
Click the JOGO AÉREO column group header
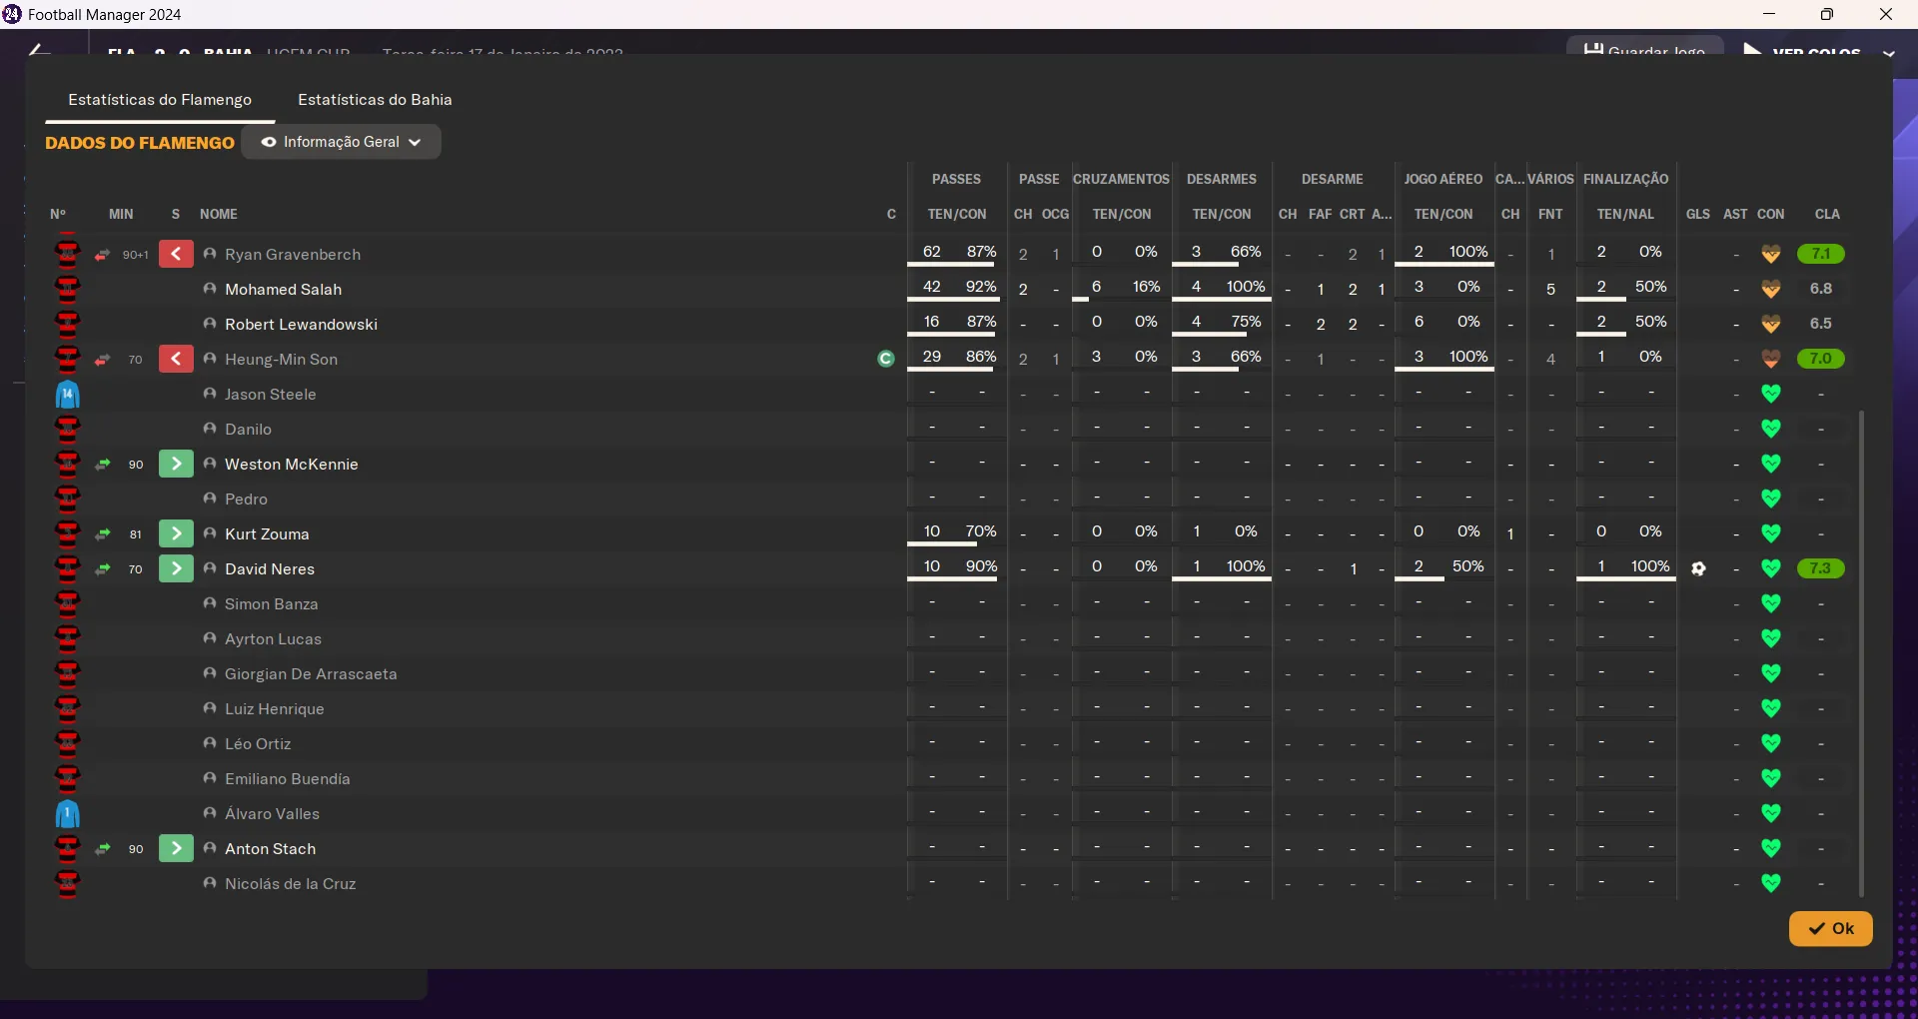point(1443,179)
